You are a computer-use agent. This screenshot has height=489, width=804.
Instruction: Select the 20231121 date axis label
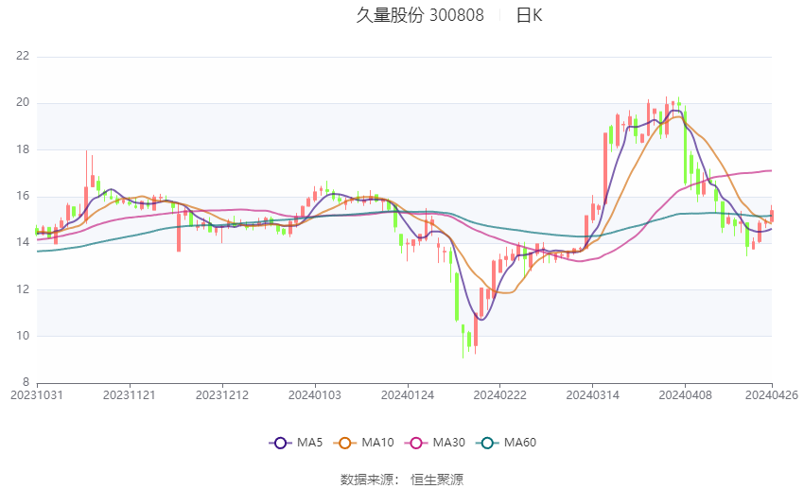(130, 395)
